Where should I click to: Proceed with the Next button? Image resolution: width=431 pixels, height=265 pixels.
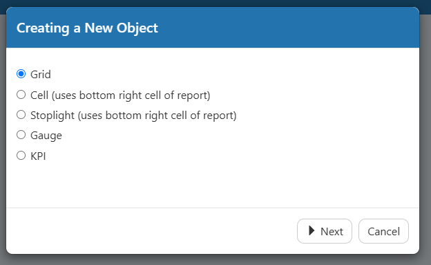[x=325, y=231]
